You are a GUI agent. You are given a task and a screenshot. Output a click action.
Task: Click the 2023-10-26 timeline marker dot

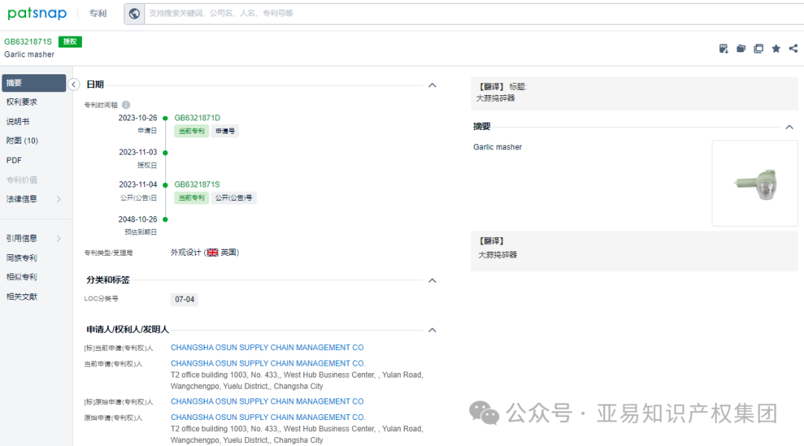(165, 118)
